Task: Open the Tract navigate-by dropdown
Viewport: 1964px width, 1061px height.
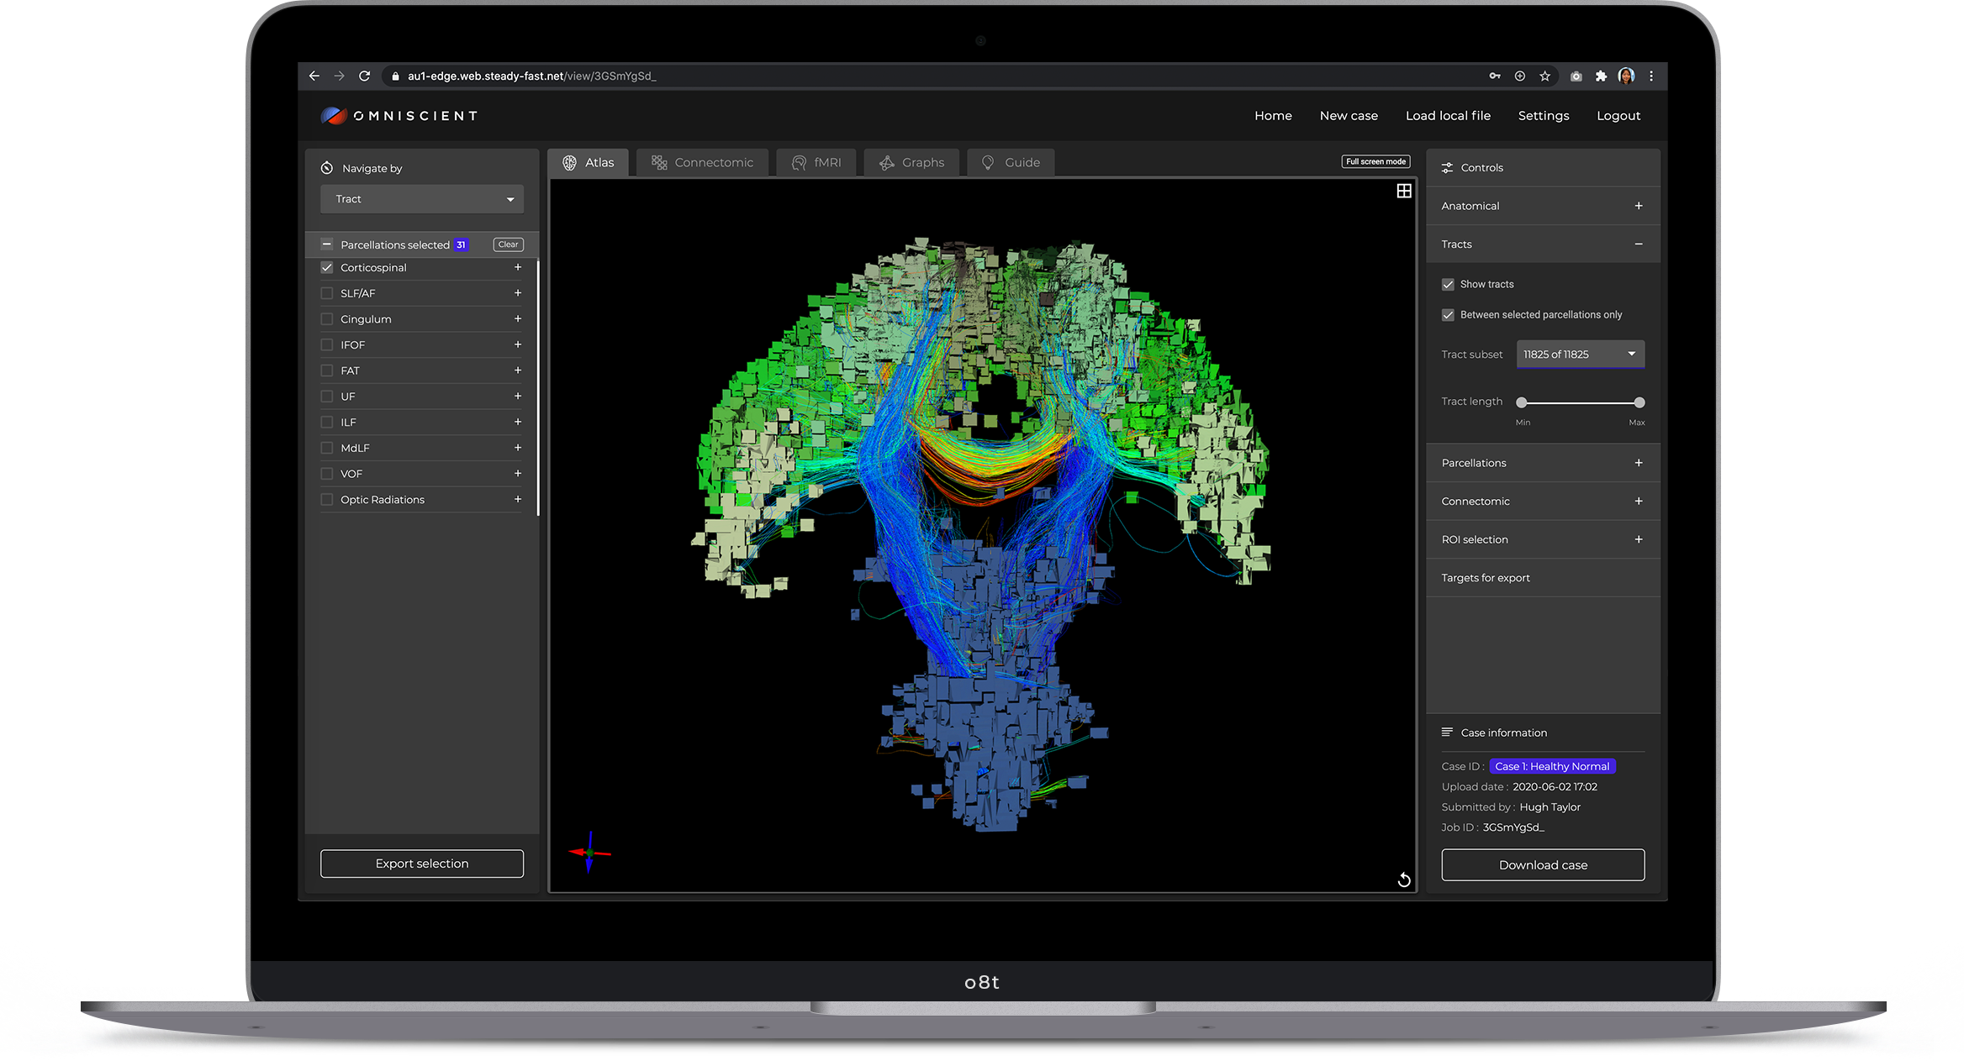Action: pos(422,199)
